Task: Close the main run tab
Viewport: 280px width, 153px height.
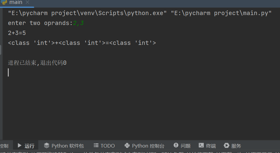Action: click(x=27, y=2)
